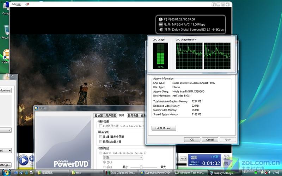Switch to Grab Clipboard Image taskbar button
This screenshot has height=176, width=282.
tap(121, 173)
